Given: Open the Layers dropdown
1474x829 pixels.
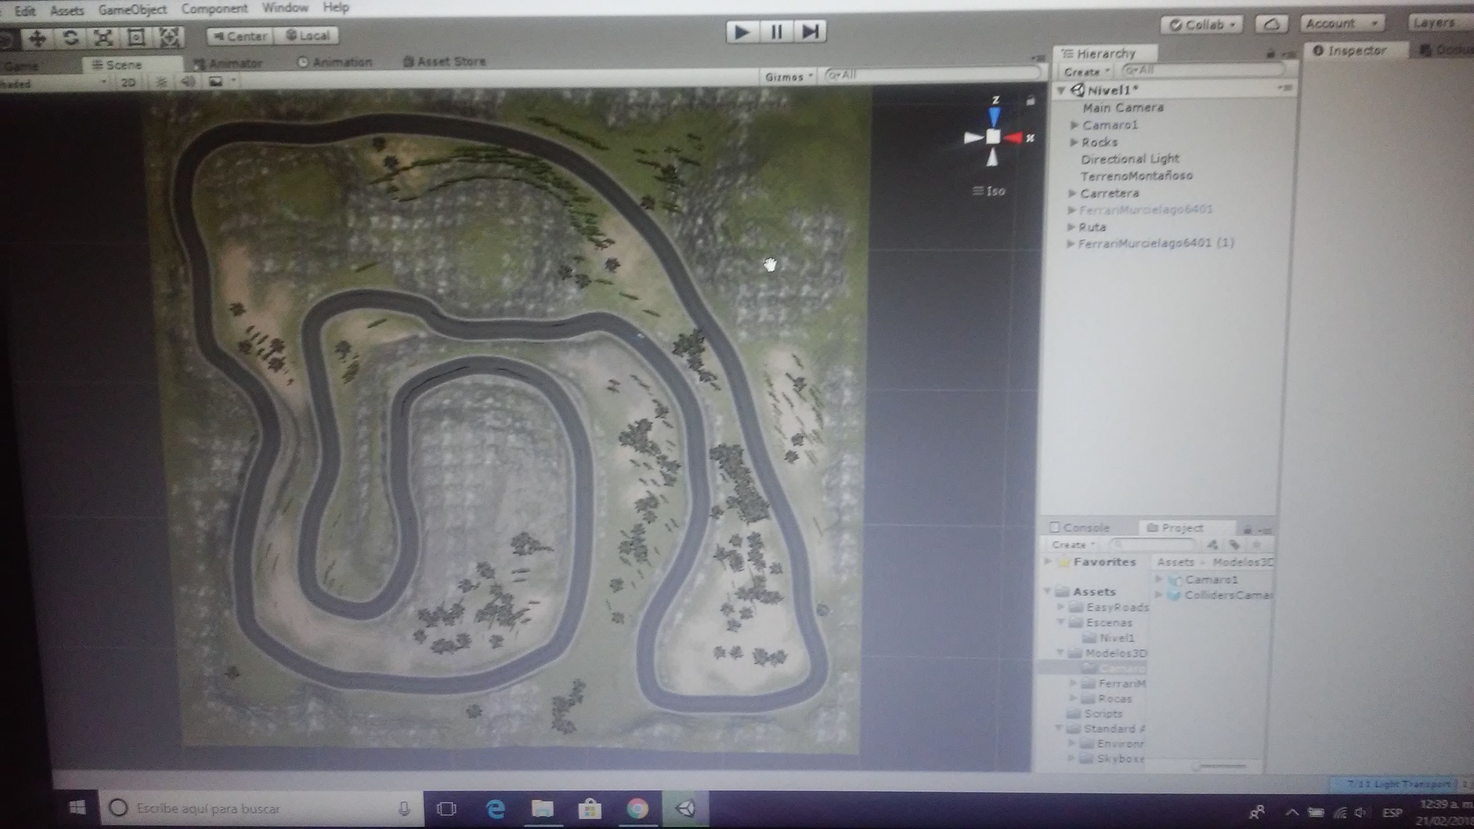Looking at the screenshot, I should 1440,22.
